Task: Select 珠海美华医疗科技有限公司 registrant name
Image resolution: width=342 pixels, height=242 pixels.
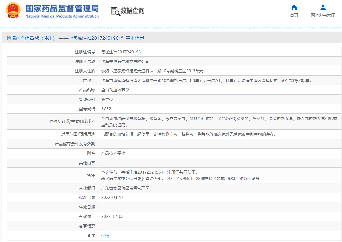Action: pyautogui.click(x=125, y=61)
